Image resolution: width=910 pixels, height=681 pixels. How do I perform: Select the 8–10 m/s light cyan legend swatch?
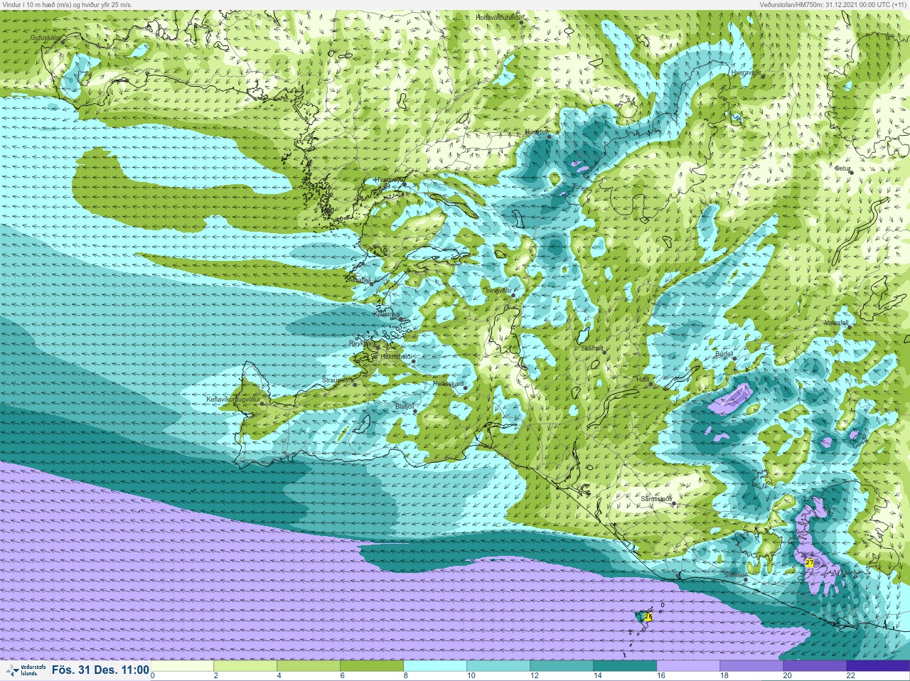click(435, 667)
